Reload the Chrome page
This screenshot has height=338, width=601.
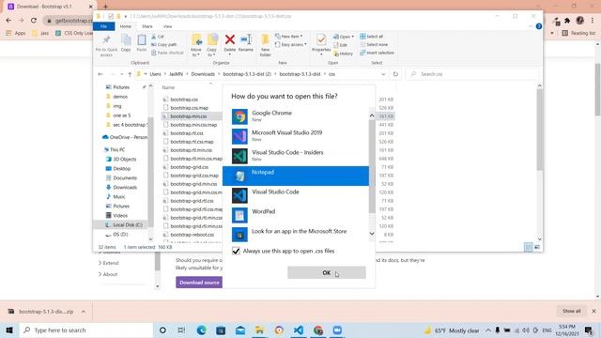(34, 21)
